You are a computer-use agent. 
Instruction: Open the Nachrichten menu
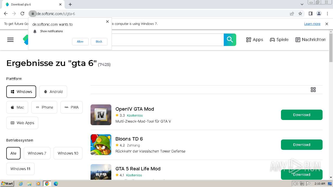click(x=311, y=40)
